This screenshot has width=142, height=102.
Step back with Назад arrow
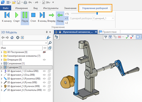(x=60, y=18)
